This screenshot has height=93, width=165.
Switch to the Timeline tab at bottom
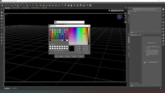tap(14, 88)
